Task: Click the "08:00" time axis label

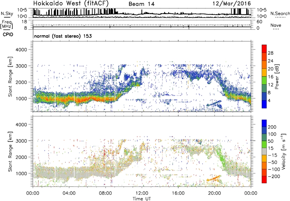Action: click(x=105, y=193)
